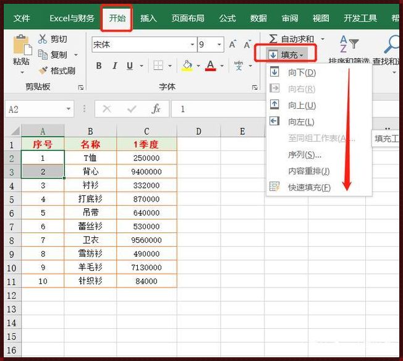Click the Increase Font Size icon

pyautogui.click(x=233, y=45)
